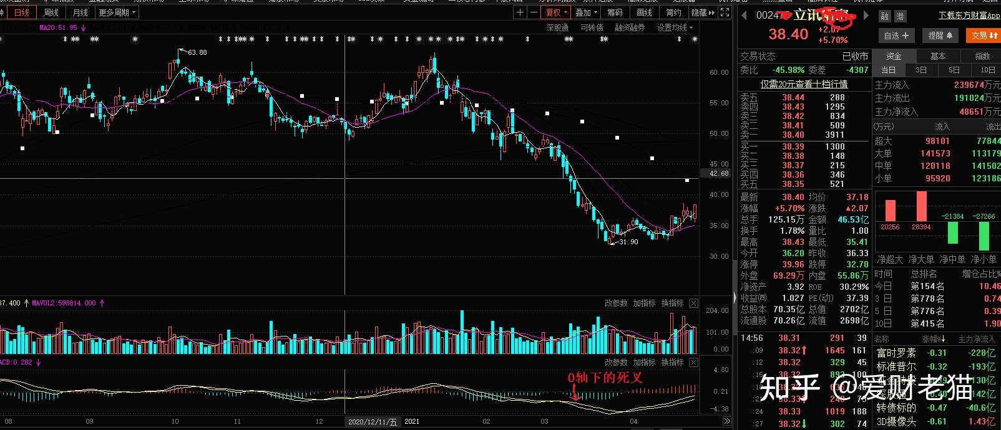Image resolution: width=1001 pixels, height=430 pixels.
Task: Click the 31.90 low price marker
Action: tap(628, 242)
